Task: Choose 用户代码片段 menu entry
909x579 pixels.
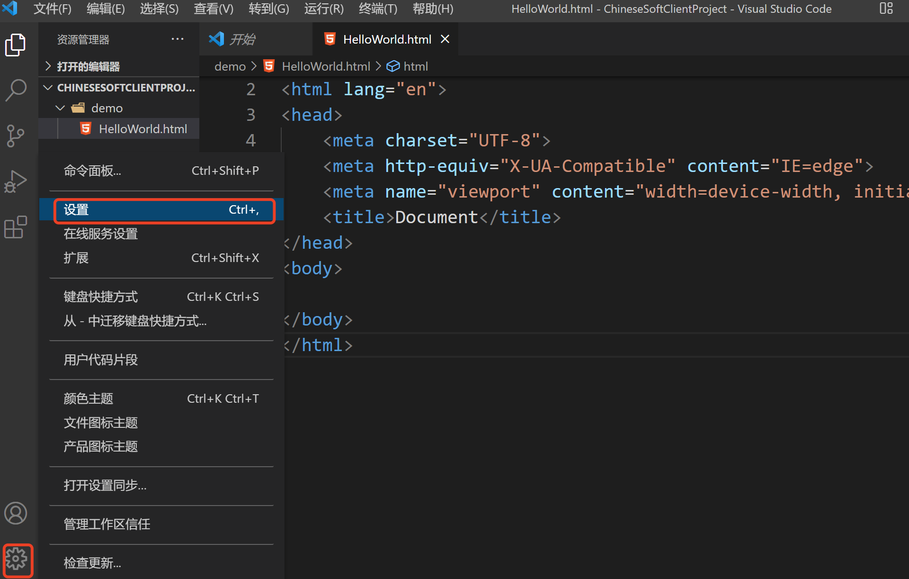Action: (x=161, y=360)
